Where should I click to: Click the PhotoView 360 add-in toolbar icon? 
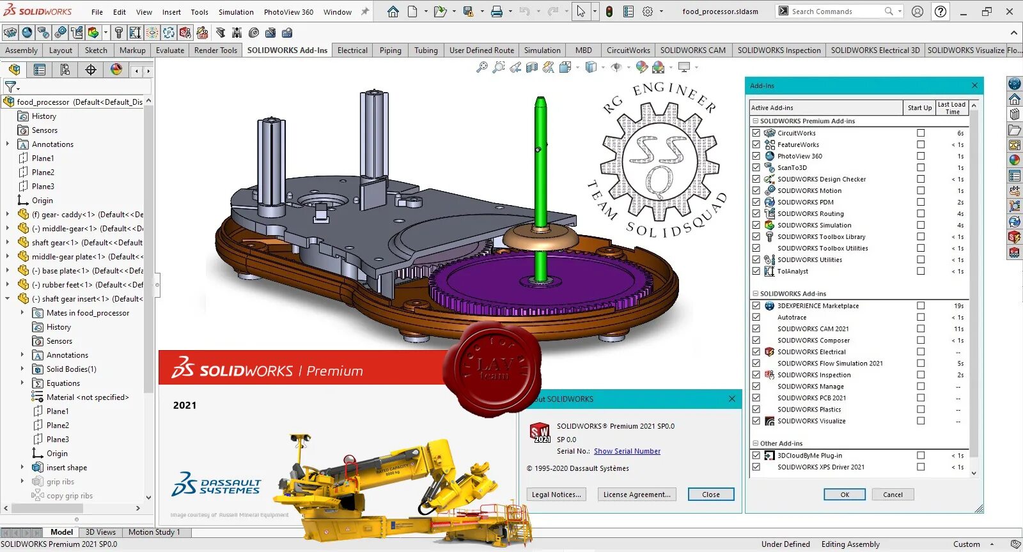27,33
